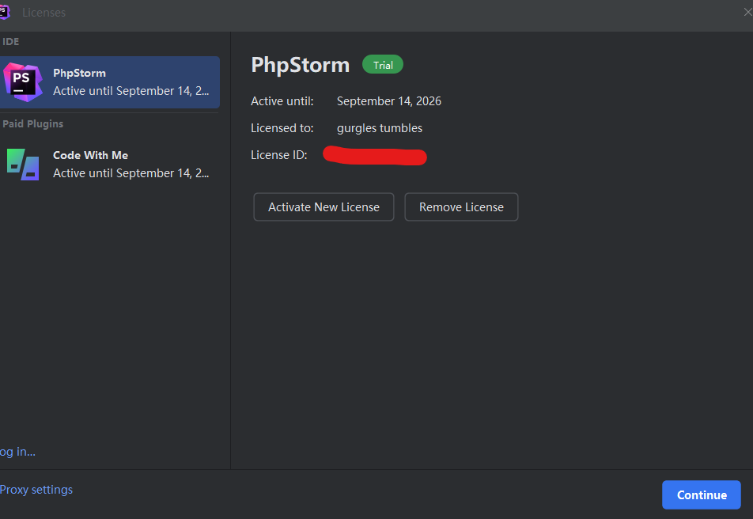Image resolution: width=753 pixels, height=519 pixels.
Task: Click the PhpStorm title bar app icon
Action: (x=5, y=12)
